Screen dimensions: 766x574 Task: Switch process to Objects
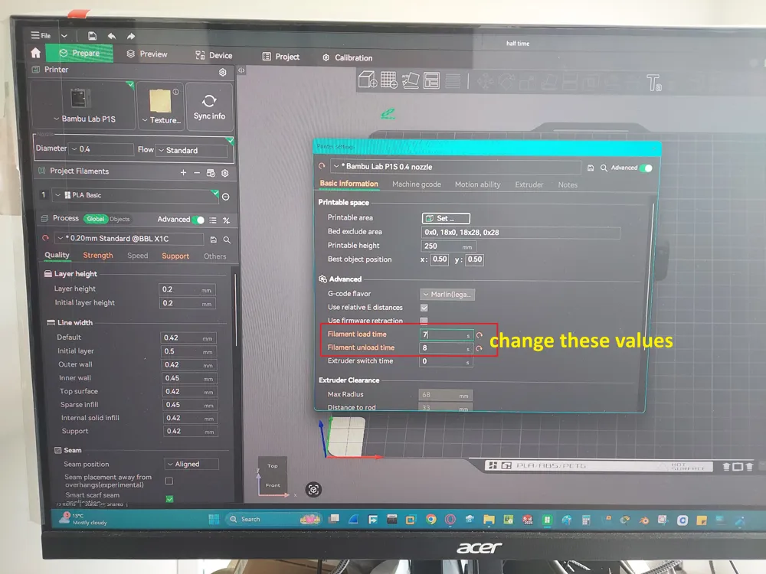(119, 219)
